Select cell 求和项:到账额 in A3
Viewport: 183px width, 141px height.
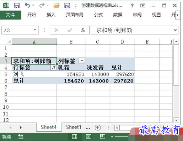pos(34,61)
